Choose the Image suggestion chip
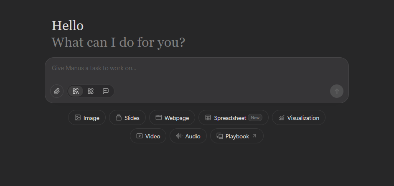The image size is (394, 186). [x=87, y=117]
